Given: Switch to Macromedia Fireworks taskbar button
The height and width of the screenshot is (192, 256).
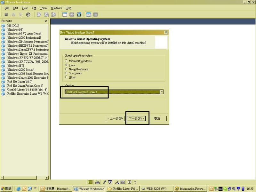Looking at the screenshot, I should point(190,189).
